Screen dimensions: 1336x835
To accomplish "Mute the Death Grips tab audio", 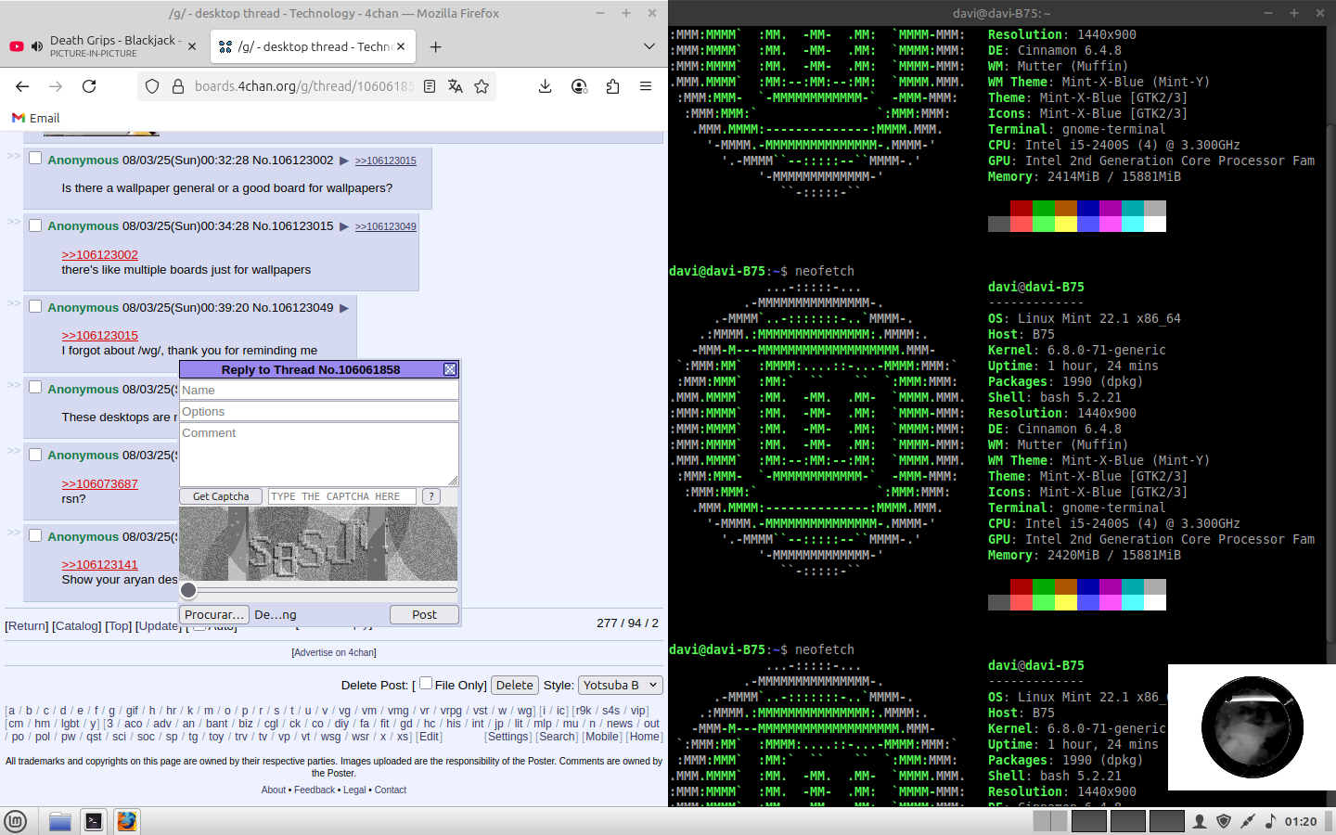I will 37,46.
